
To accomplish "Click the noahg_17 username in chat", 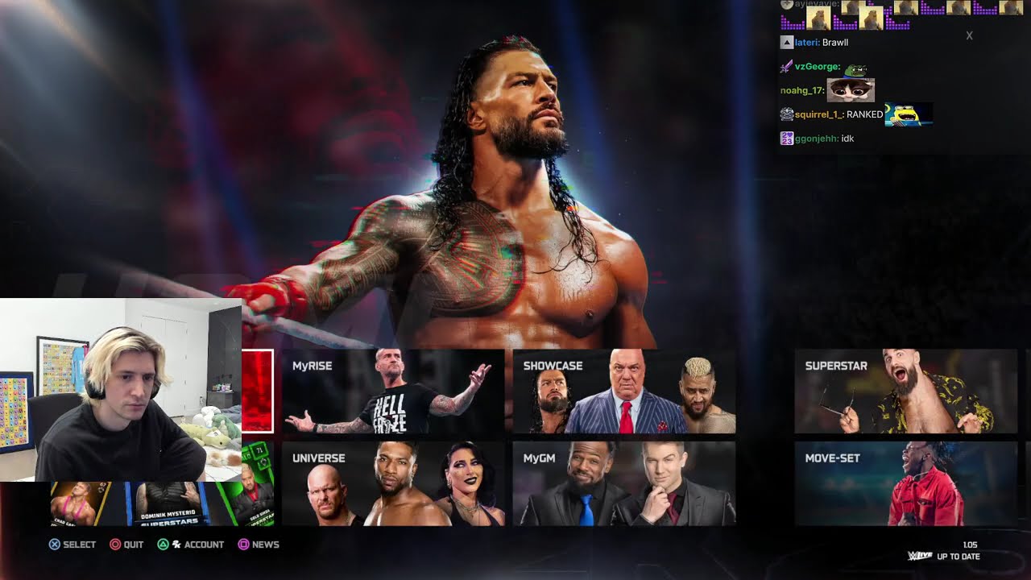I will point(802,90).
